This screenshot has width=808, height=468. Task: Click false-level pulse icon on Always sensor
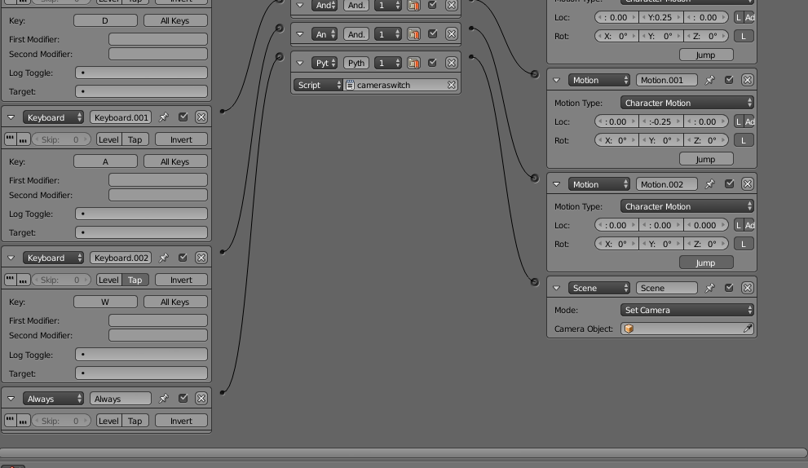(23, 421)
